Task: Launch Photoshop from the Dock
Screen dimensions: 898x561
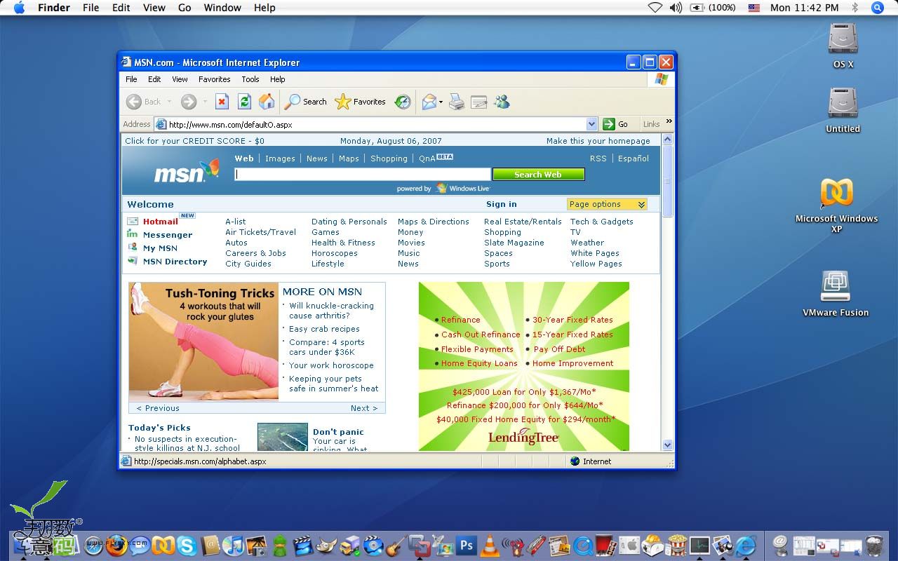Action: 466,545
